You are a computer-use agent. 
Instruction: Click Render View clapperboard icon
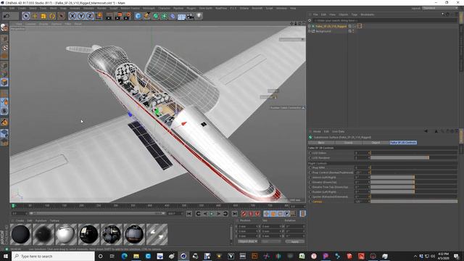109,16
